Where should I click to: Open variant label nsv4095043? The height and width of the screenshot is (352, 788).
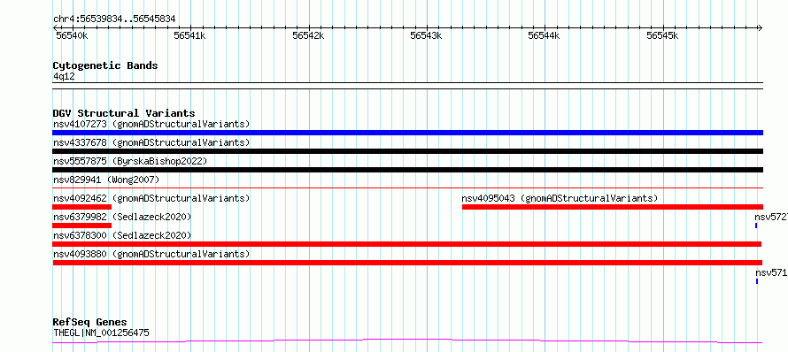pyautogui.click(x=560, y=198)
